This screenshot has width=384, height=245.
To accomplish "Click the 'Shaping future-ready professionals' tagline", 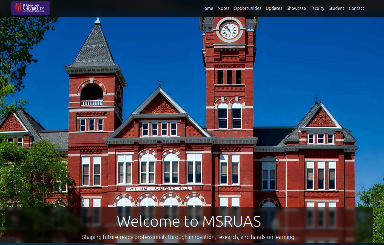I will tap(189, 237).
